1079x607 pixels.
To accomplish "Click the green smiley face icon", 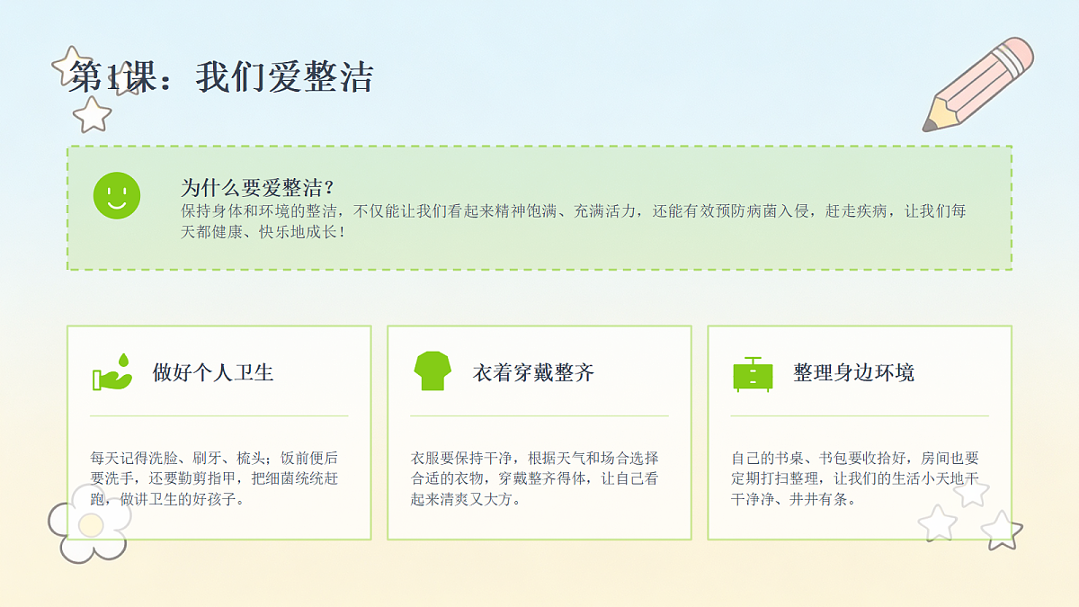I will pyautogui.click(x=117, y=195).
